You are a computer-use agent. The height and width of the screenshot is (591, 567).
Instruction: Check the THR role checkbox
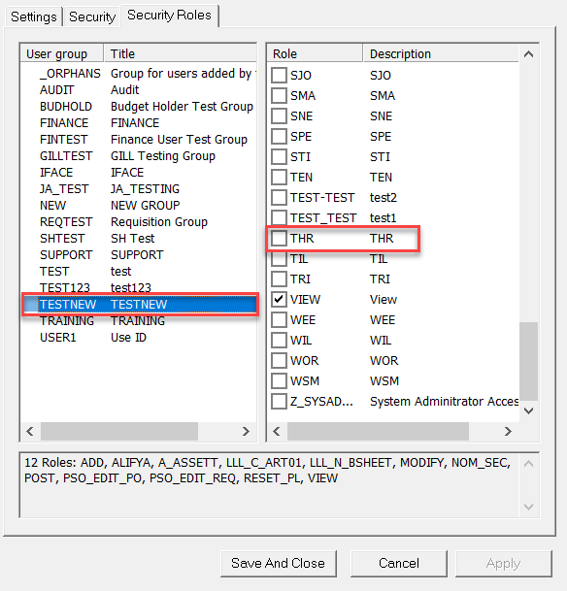coord(279,238)
